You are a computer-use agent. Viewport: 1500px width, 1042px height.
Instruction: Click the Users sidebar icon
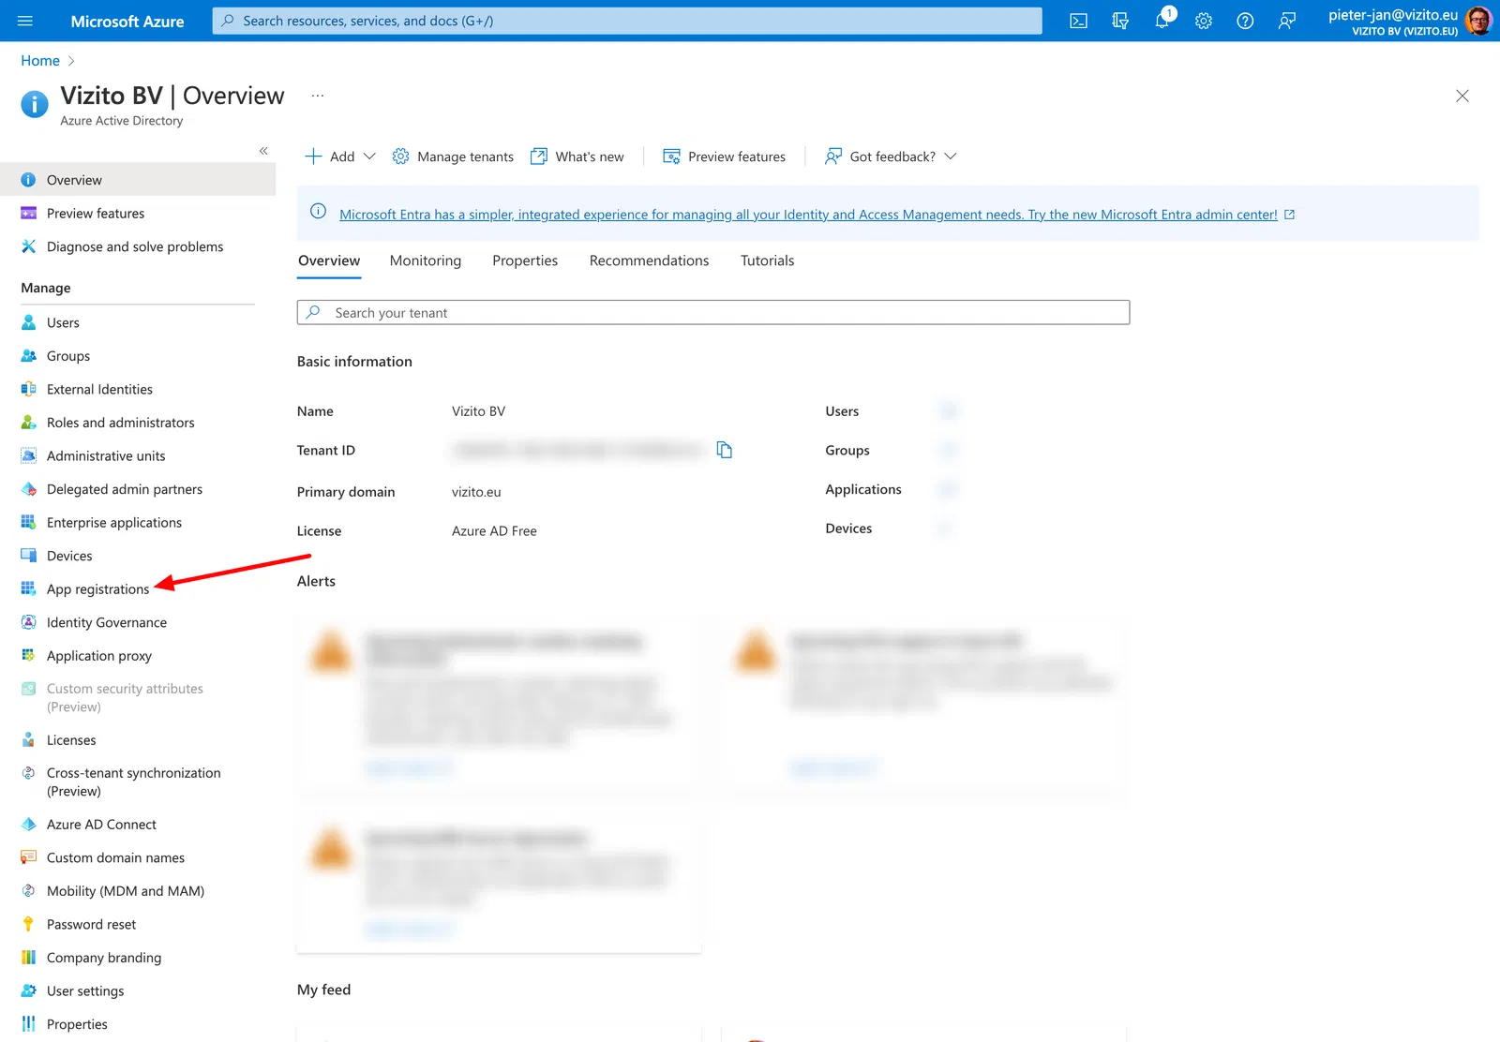29,322
